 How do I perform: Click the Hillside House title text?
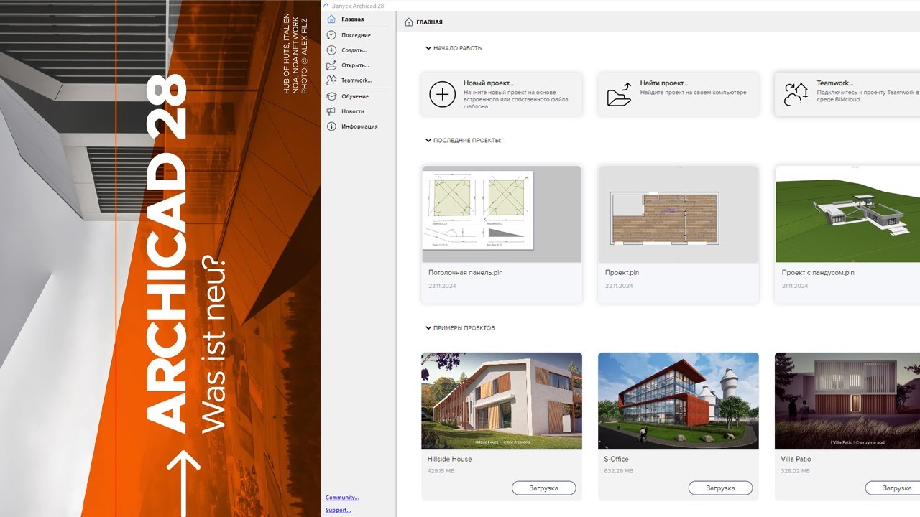pyautogui.click(x=450, y=460)
